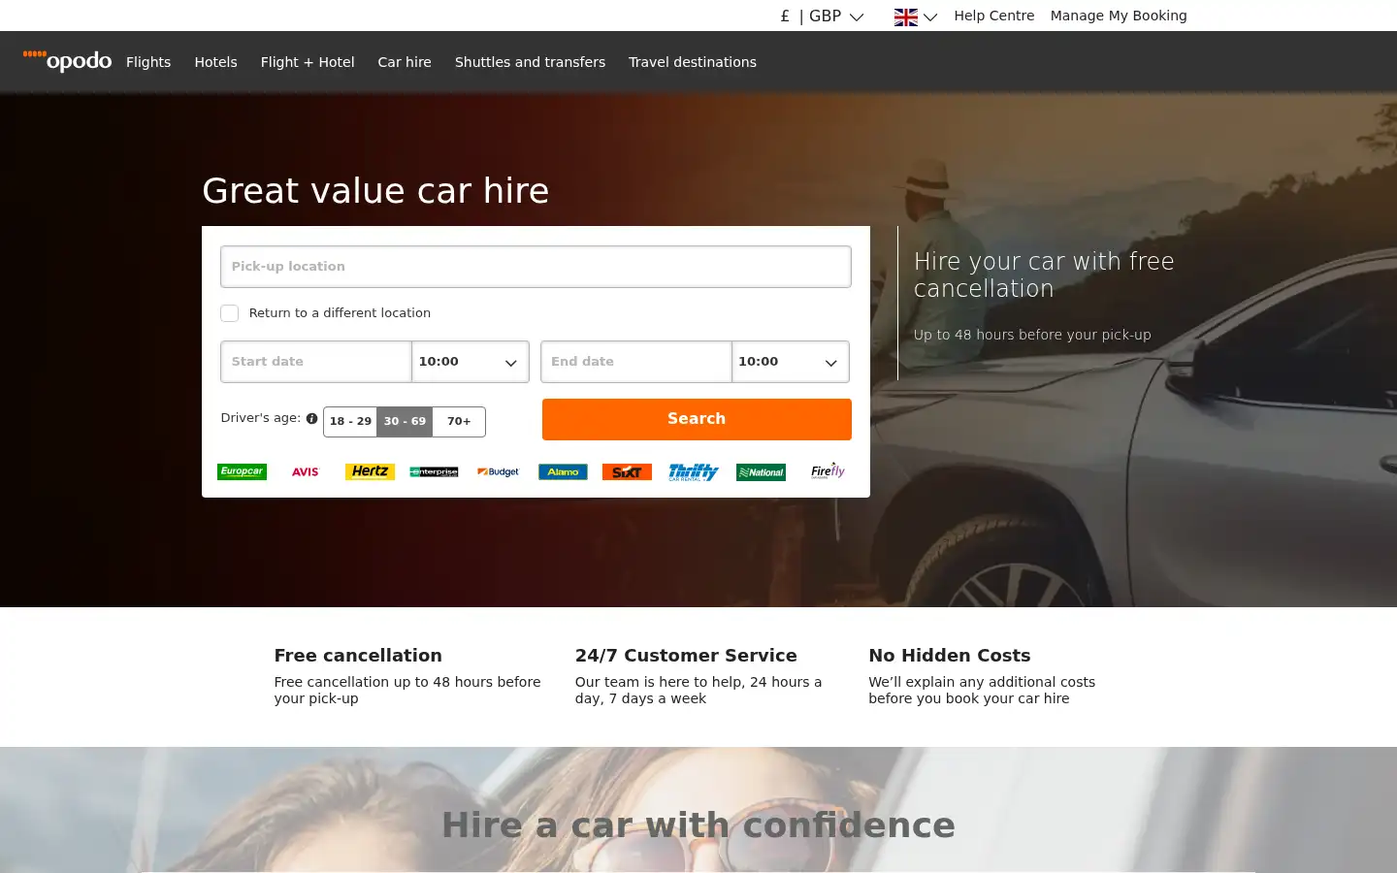Select driver's age 70+

[459, 422]
